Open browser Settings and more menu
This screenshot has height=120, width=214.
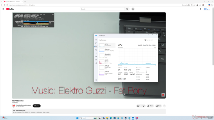[x=206, y=5]
